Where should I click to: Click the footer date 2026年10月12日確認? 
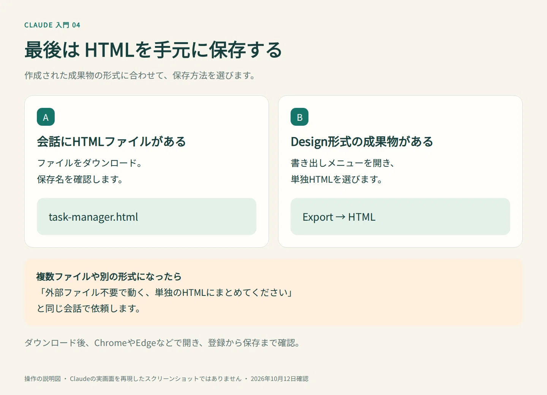pos(280,379)
